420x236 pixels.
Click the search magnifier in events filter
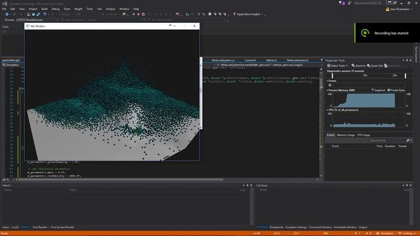pos(408,140)
